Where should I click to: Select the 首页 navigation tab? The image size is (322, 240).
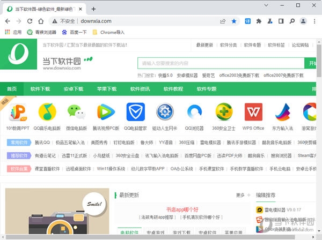(x=12, y=89)
